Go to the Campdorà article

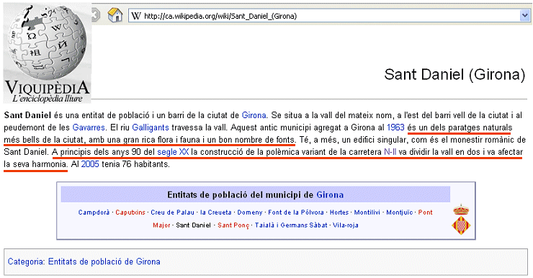pyautogui.click(x=94, y=212)
